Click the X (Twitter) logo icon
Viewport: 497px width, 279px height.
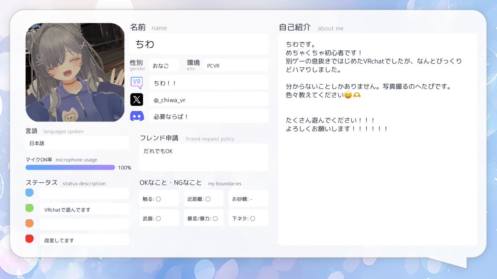[x=137, y=100]
